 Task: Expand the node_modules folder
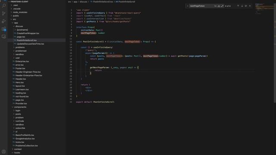click(20, 12)
